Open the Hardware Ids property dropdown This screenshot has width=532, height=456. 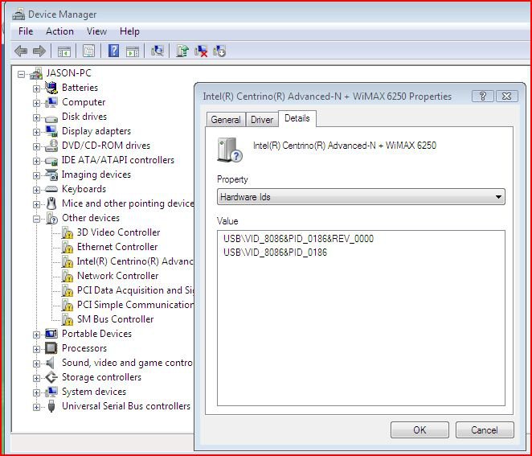[x=361, y=197]
